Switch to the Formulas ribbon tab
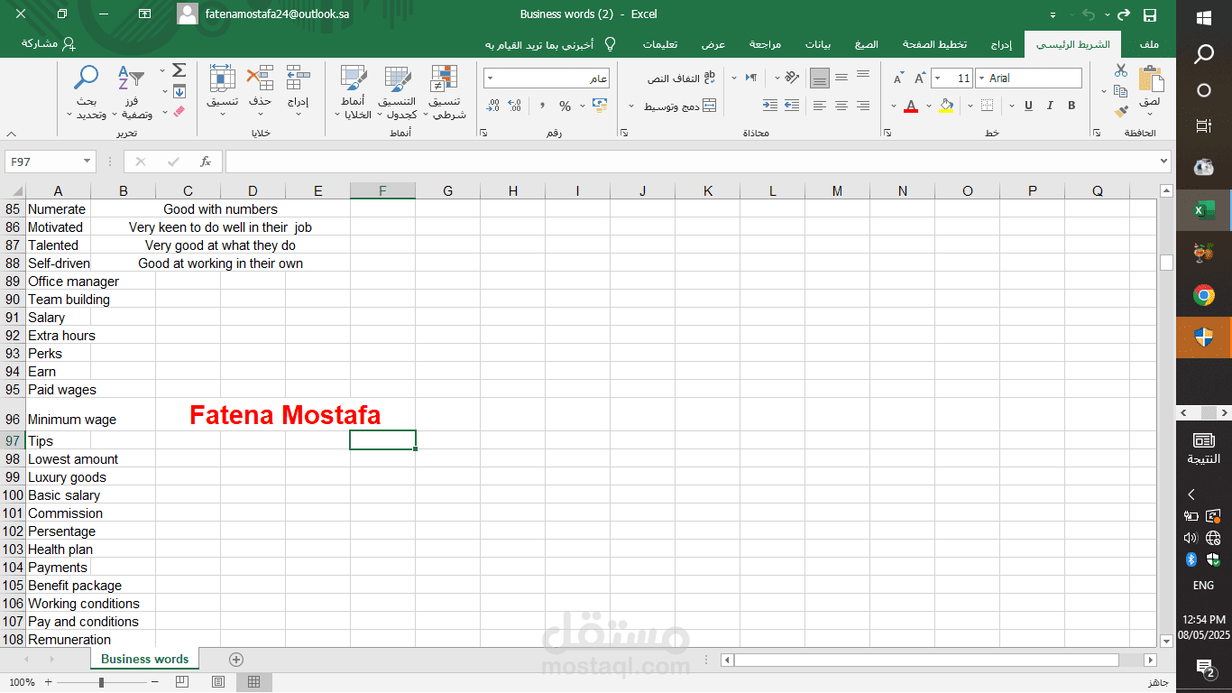Screen dimensions: 1232x693 click(866, 44)
